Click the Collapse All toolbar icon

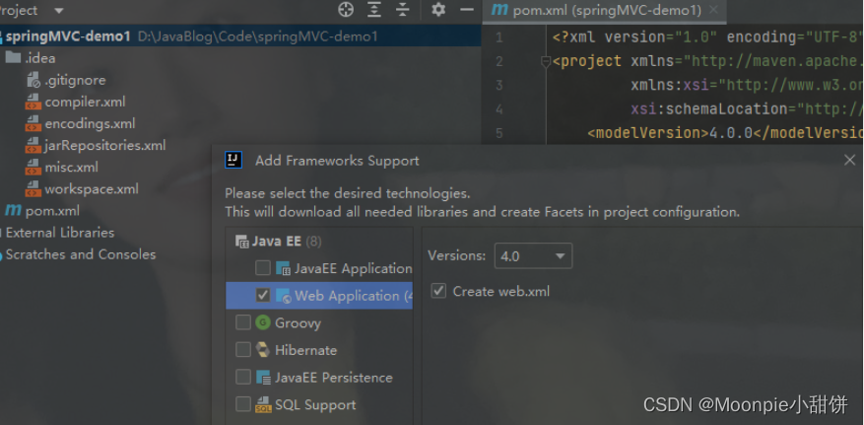point(403,10)
